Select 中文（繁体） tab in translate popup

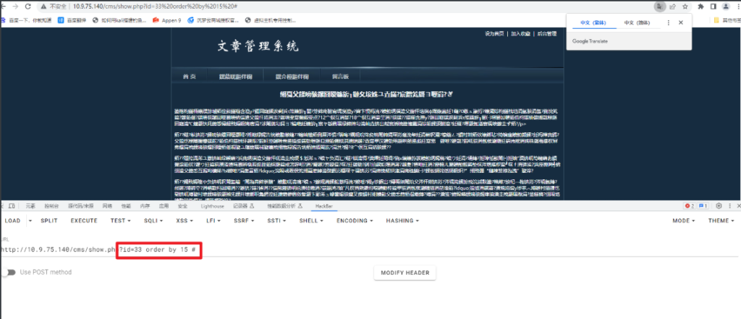click(x=593, y=22)
